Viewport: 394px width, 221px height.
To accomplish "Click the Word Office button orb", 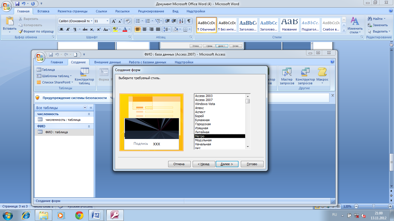I will (x=7, y=6).
